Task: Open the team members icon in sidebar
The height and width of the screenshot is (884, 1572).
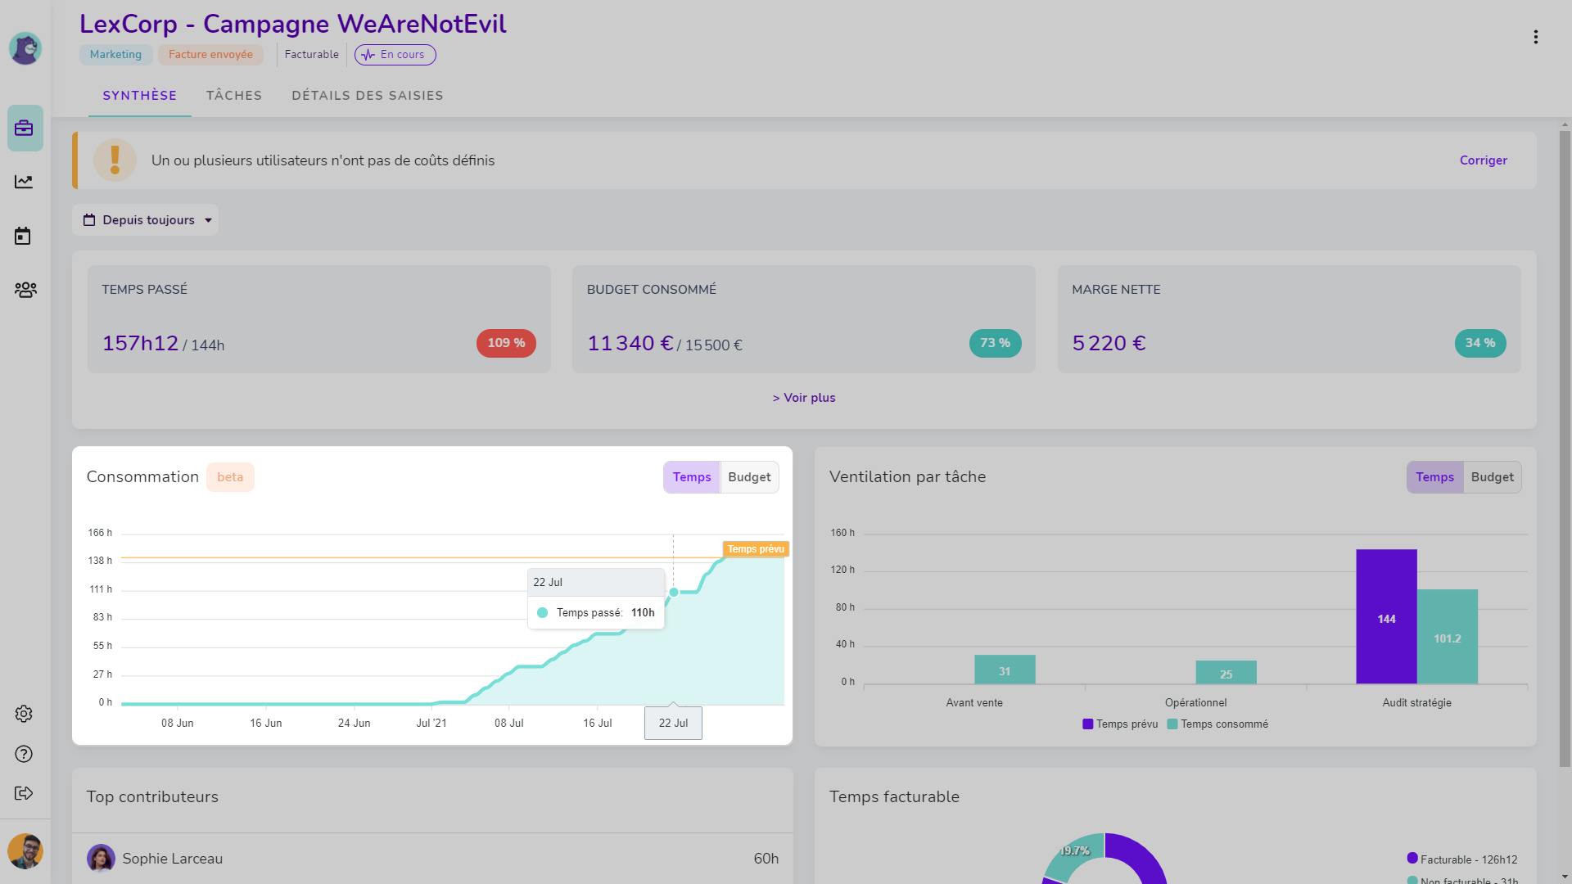Action: click(x=25, y=290)
